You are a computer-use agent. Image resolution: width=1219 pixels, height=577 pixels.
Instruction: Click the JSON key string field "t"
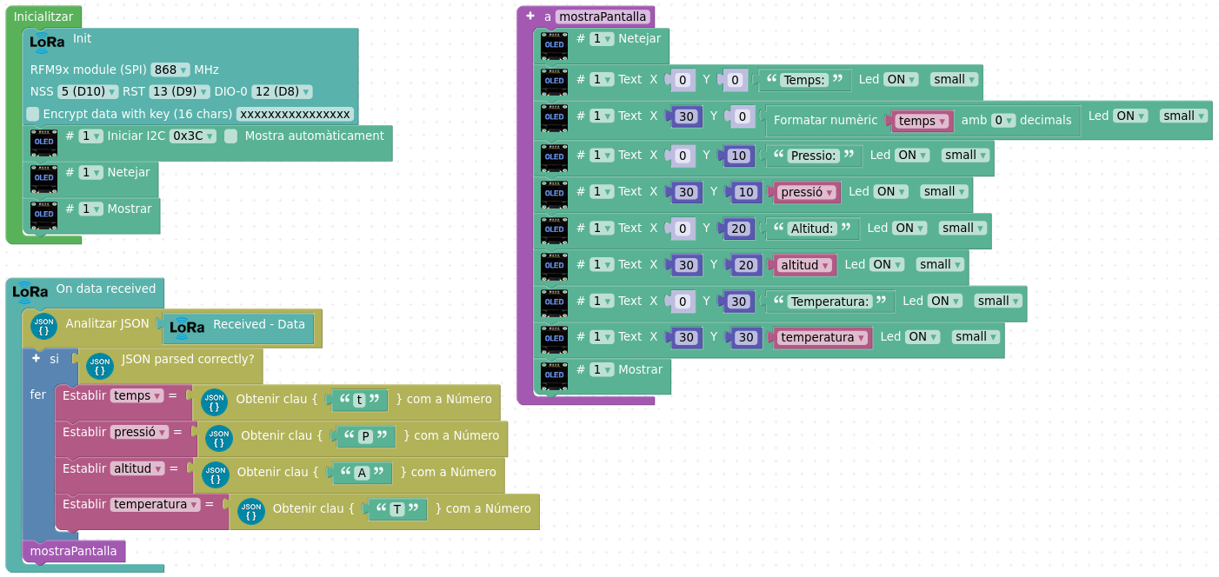(359, 400)
